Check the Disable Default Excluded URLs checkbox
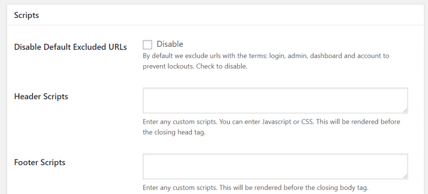The height and width of the screenshot is (194, 428). pyautogui.click(x=148, y=45)
